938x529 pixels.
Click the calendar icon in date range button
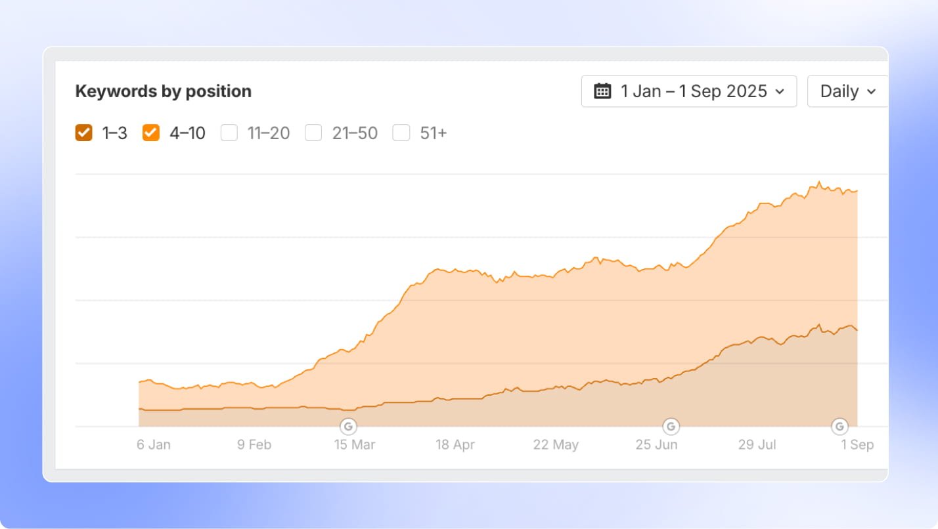point(602,91)
